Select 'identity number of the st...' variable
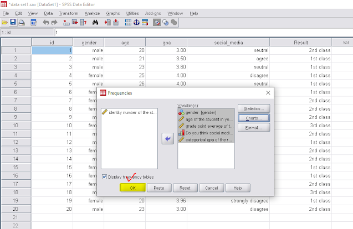 point(129,112)
